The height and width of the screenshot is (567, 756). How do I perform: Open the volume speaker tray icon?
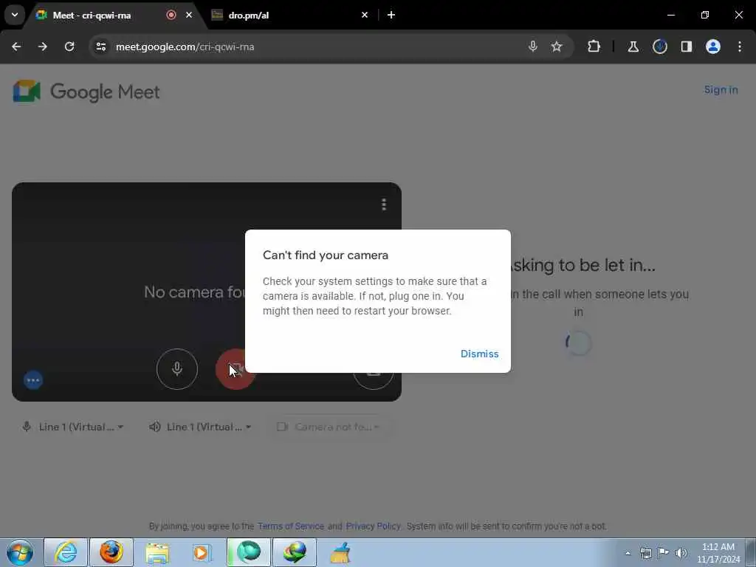click(681, 553)
